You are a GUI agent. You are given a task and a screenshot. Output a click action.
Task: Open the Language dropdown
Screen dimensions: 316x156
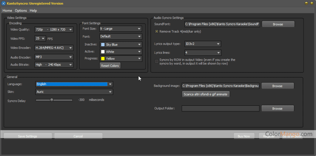point(74,84)
